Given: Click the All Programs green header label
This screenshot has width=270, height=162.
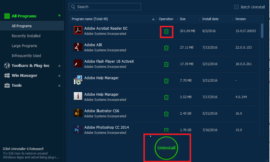Looking at the screenshot, I should click(x=24, y=16).
